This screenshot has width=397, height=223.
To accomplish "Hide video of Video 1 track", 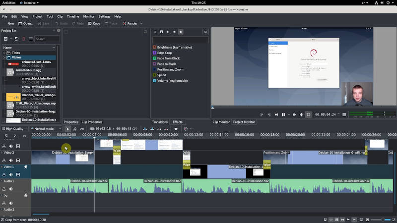I will click(x=18, y=175).
